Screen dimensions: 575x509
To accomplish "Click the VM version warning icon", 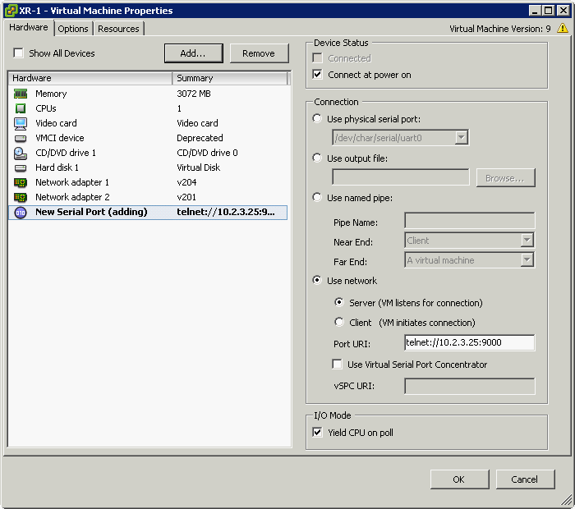I will (563, 28).
